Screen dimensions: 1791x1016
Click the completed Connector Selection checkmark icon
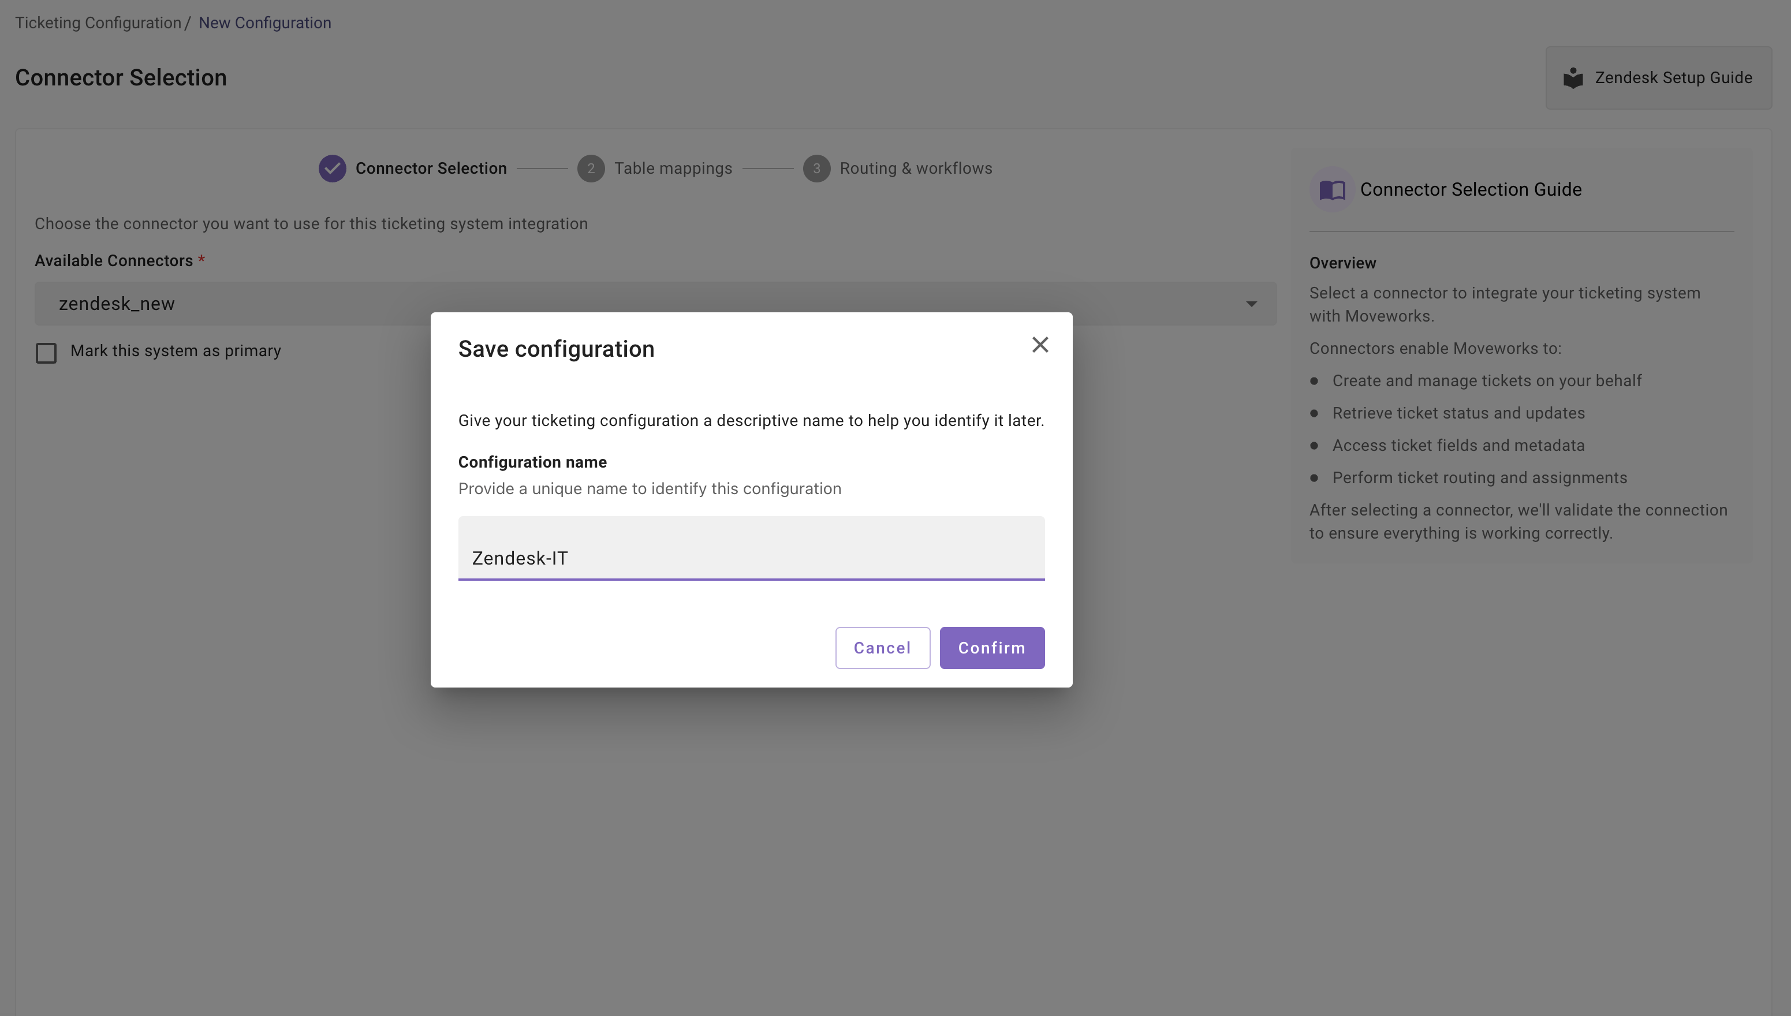click(x=332, y=169)
